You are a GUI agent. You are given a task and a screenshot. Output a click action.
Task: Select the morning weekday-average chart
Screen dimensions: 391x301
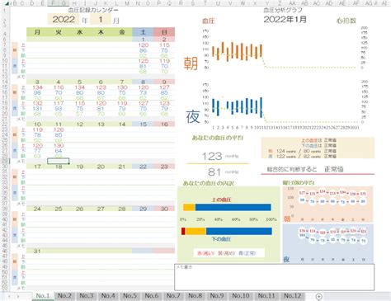[327, 205]
